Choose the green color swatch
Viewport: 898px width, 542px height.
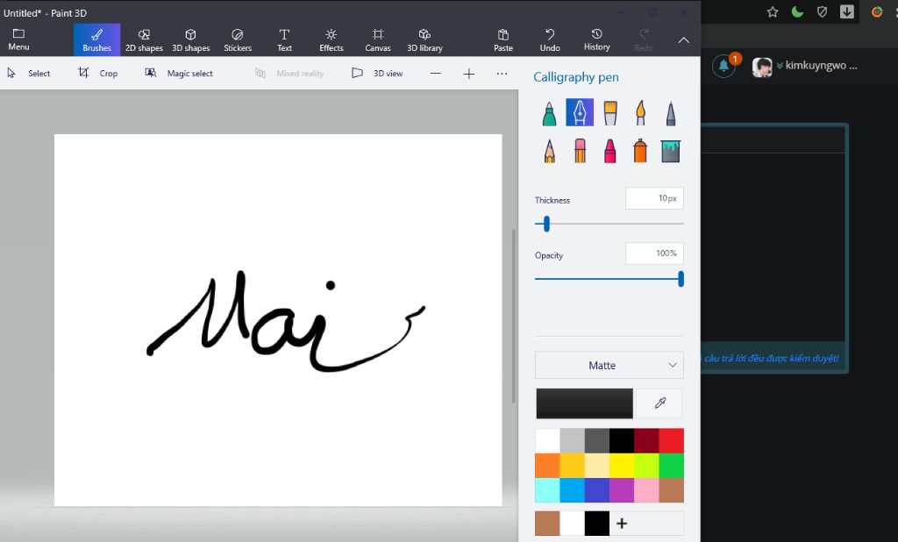[671, 465]
